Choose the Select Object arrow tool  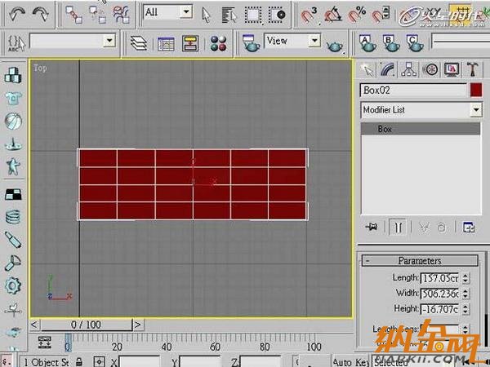click(x=207, y=15)
